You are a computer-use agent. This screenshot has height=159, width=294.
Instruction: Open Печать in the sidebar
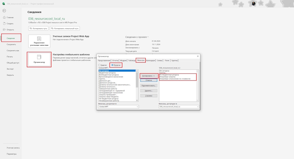point(10,56)
